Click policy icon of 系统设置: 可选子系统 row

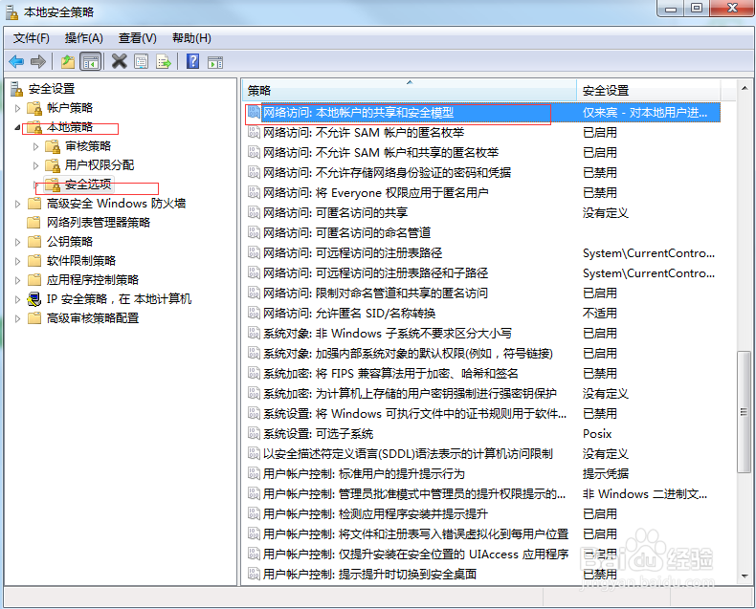tap(254, 433)
